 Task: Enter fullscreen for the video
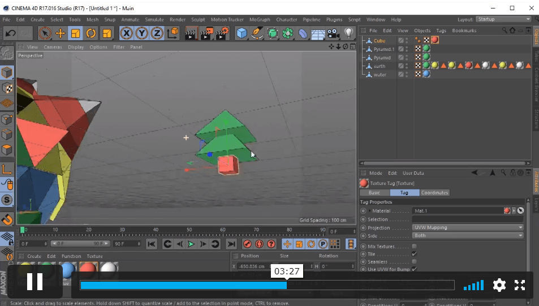pyautogui.click(x=520, y=285)
